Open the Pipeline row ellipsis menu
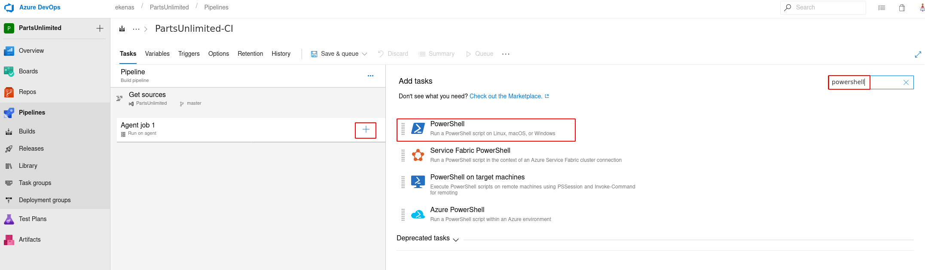Image resolution: width=925 pixels, height=270 pixels. (x=370, y=76)
